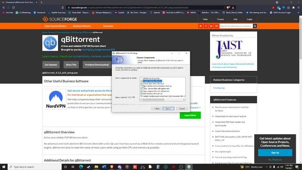Viewport: 302px width, 170px height.
Task: Click the NordVPN logo image
Action: [x=56, y=99]
